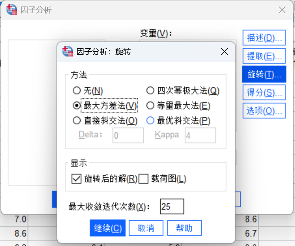This screenshot has height=246, width=295.
Task: Select the 最大方差法(V) radio button
Action: 77,105
